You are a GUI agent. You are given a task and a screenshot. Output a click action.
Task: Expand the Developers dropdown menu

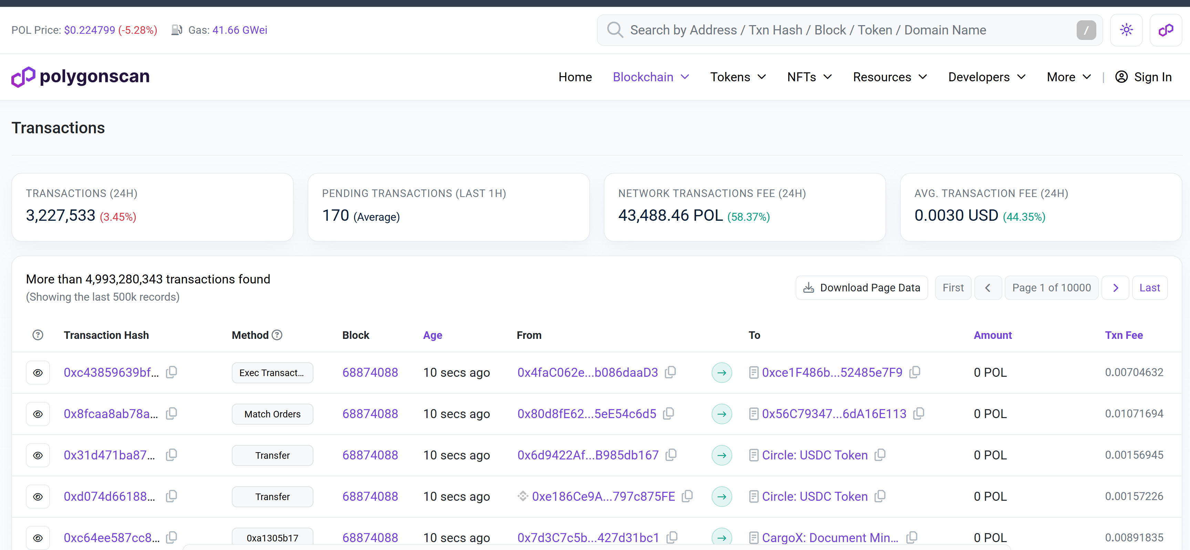pyautogui.click(x=986, y=77)
